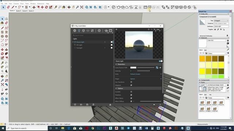Click the Paint Bucket tool in top toolbar
The height and width of the screenshot is (131, 234).
[64, 7]
